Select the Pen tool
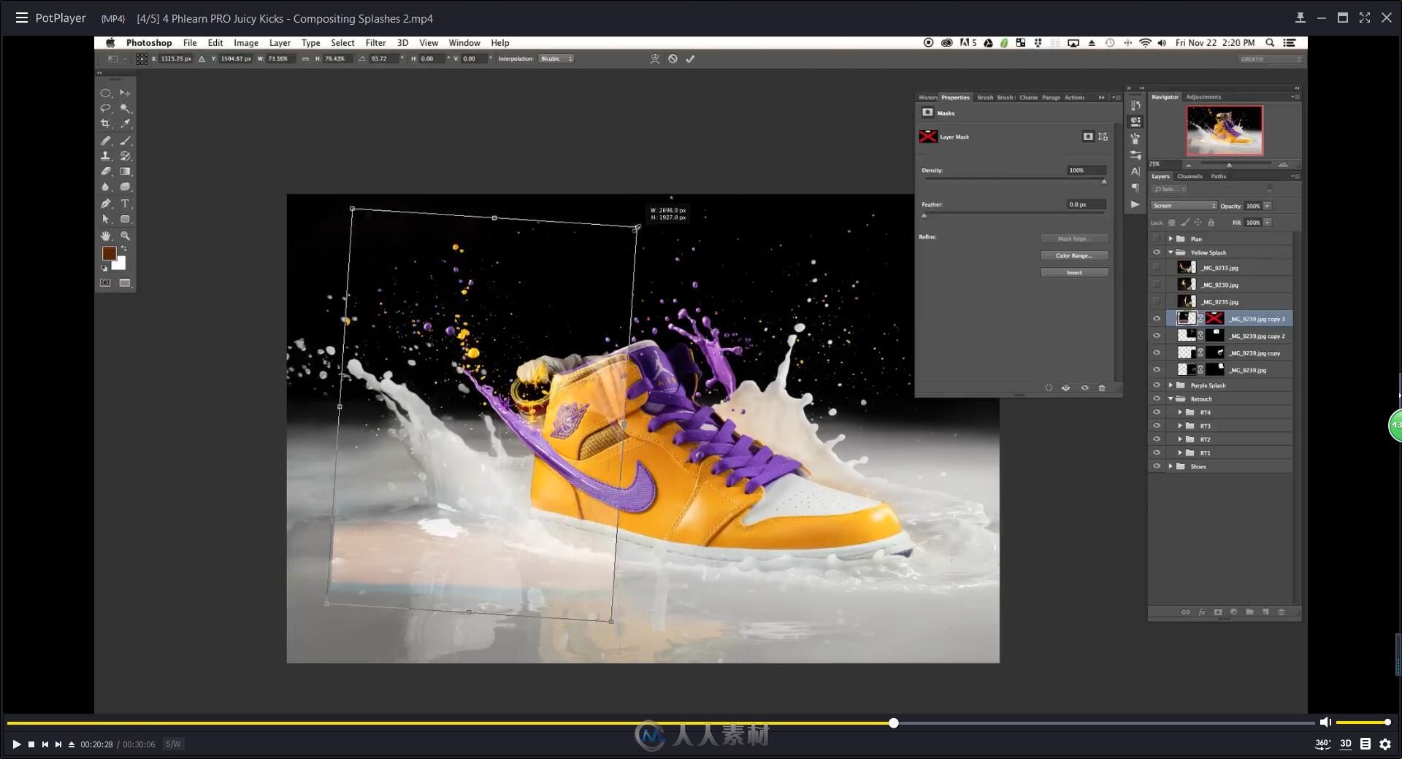Viewport: 1402px width, 759px height. click(x=105, y=204)
